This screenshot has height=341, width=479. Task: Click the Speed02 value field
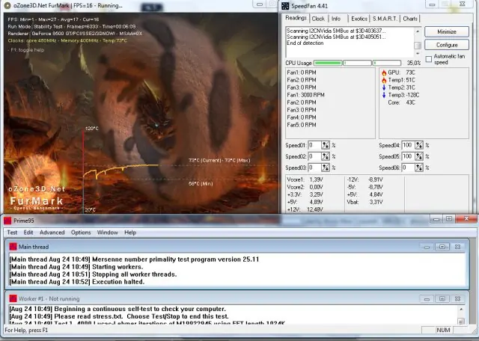(x=314, y=156)
